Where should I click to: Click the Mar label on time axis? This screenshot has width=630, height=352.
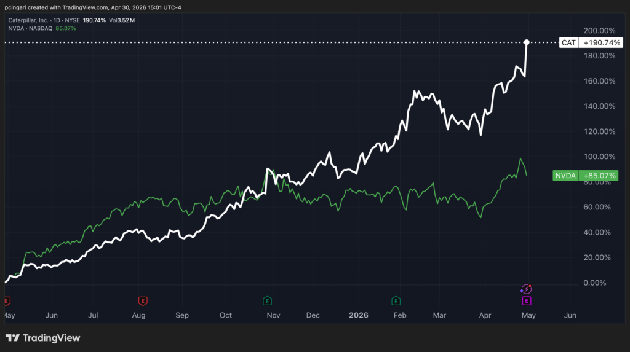pyautogui.click(x=439, y=315)
